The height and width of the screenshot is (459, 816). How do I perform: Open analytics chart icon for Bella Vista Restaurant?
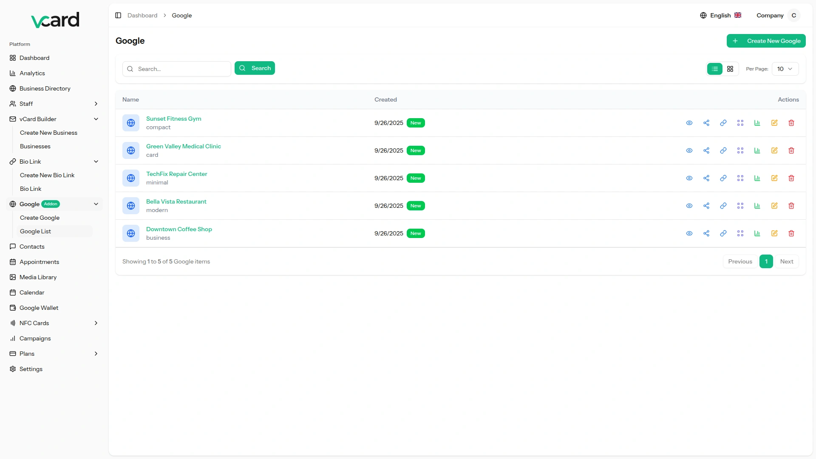click(x=757, y=206)
